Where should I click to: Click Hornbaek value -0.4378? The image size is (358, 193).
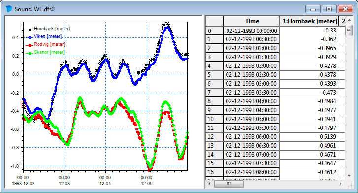pyautogui.click(x=309, y=75)
